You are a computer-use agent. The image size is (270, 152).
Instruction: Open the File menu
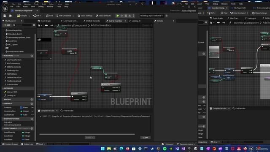click(x=12, y=7)
